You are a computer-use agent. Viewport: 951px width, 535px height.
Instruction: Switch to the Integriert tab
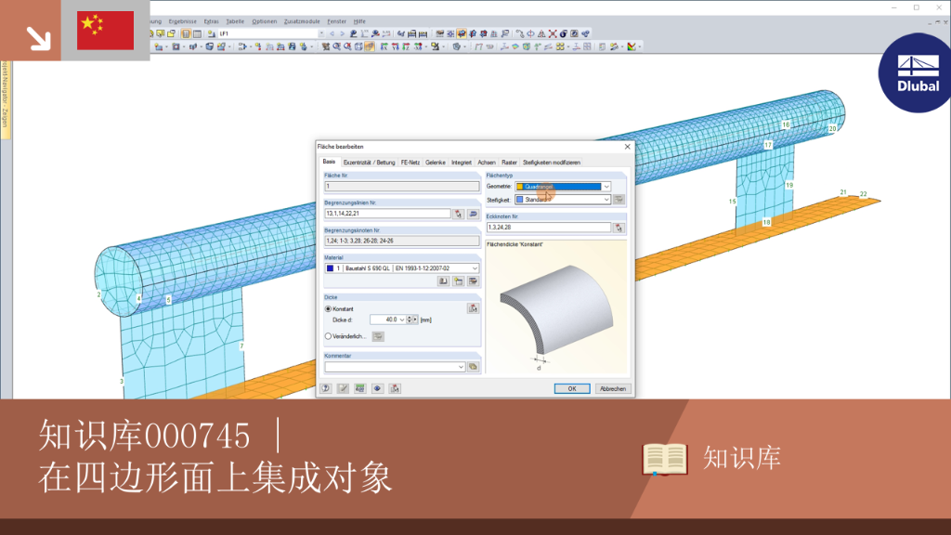click(461, 163)
